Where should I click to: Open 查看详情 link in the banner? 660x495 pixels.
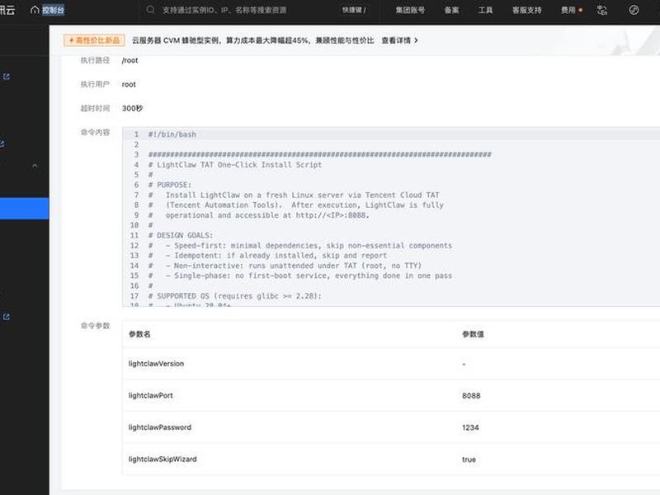[396, 40]
